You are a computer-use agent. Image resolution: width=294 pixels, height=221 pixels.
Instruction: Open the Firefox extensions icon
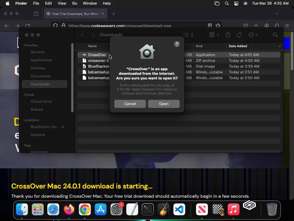pos(277,25)
